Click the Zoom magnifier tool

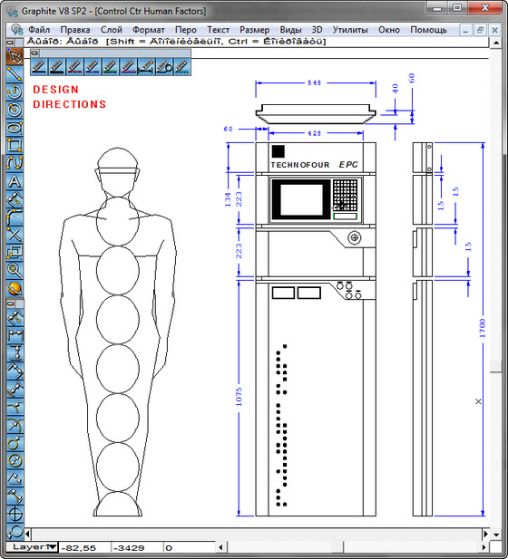(x=15, y=270)
